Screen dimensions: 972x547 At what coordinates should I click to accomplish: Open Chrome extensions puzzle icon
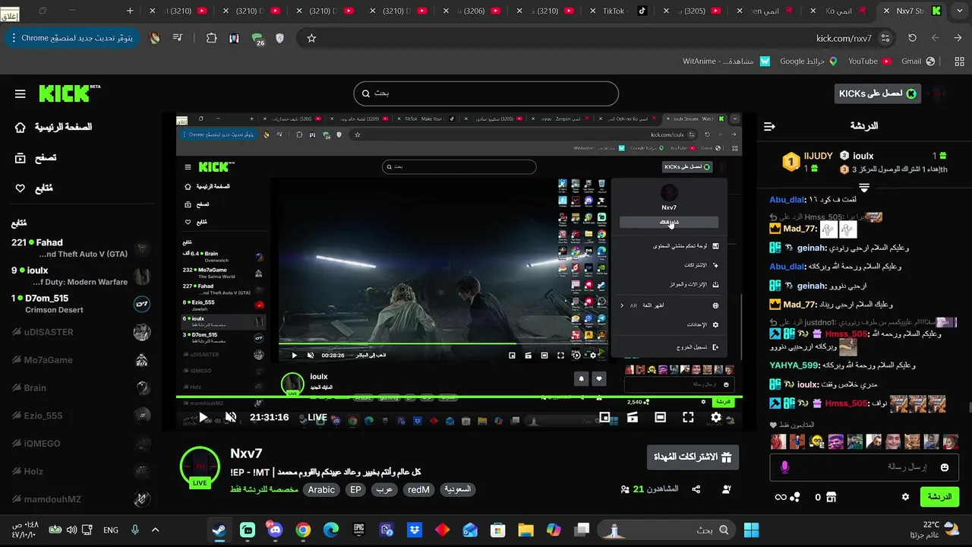tap(211, 38)
